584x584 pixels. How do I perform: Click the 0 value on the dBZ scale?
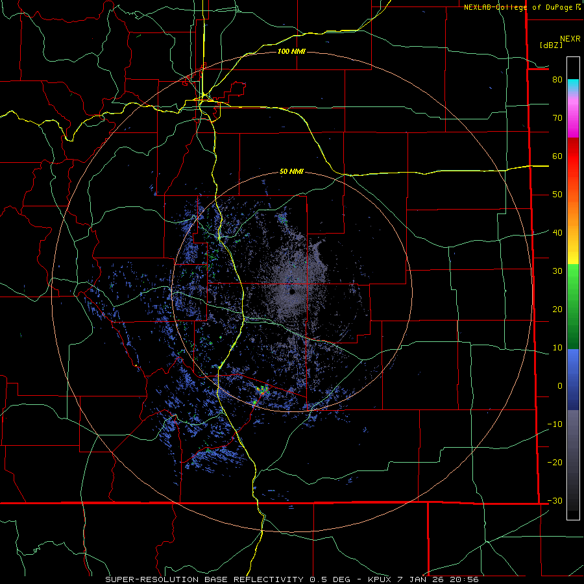point(560,386)
